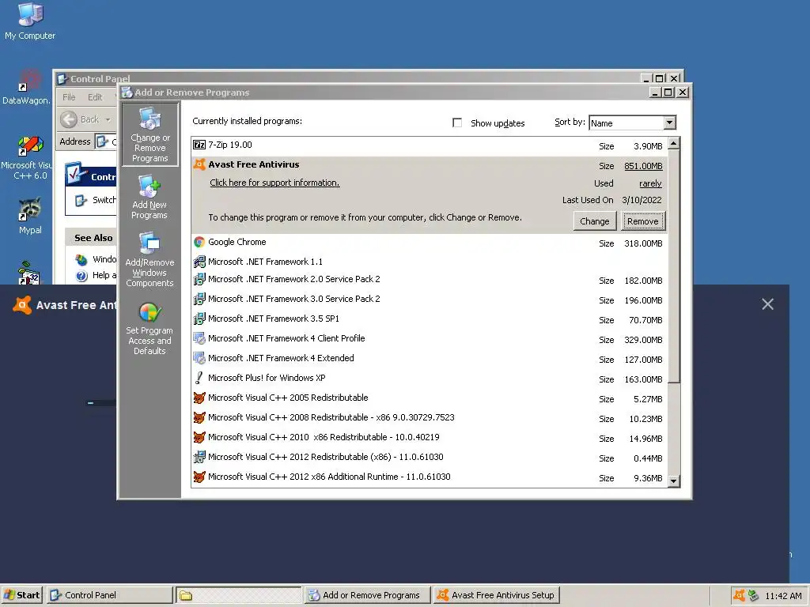Select .NET Framework 4 Client Profile icon
Viewport: 810px width, 607px height.
(x=199, y=338)
